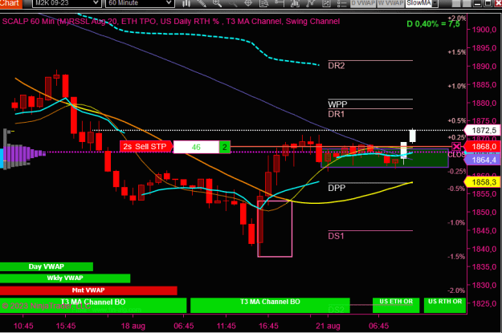This screenshot has height=333, width=502.
Task: Toggle the D VWAP button
Action: (363, 3)
